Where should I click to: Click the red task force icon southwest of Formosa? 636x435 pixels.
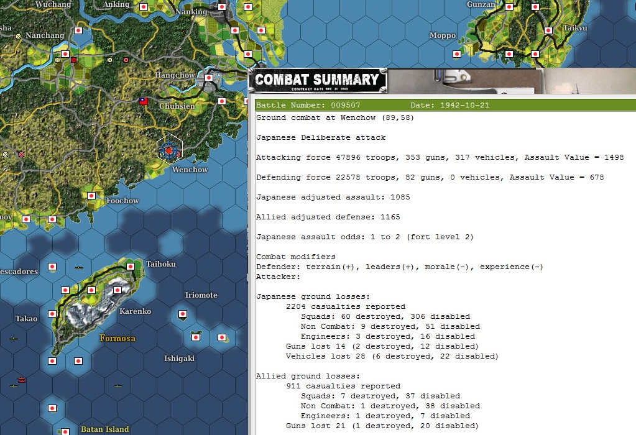coord(22,380)
